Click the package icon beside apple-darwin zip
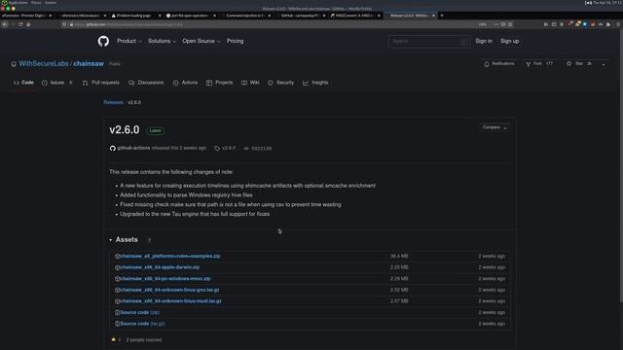 117,267
